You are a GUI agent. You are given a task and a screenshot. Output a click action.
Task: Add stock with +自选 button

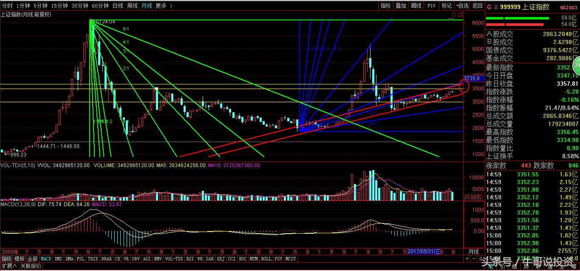coord(462,6)
